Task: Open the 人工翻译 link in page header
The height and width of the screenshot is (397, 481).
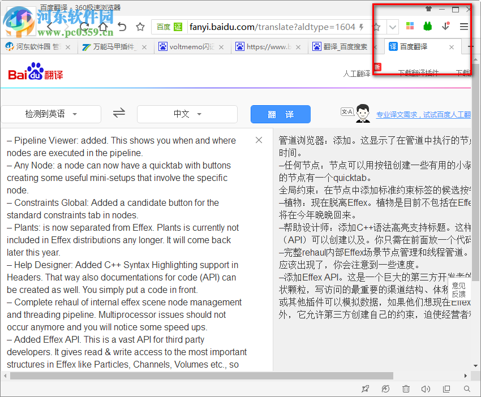Action: 357,74
